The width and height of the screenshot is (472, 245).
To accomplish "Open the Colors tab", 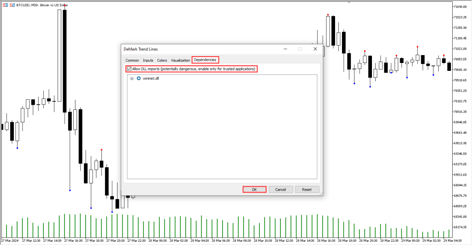I will pyautogui.click(x=162, y=60).
